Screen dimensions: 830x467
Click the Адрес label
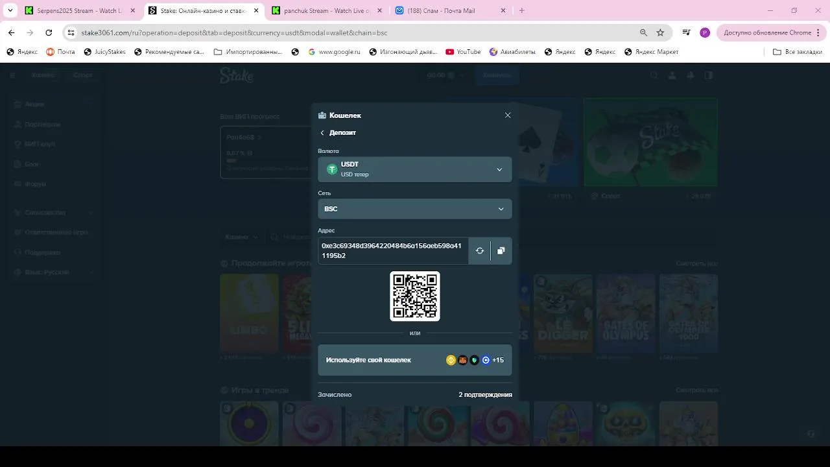point(326,230)
